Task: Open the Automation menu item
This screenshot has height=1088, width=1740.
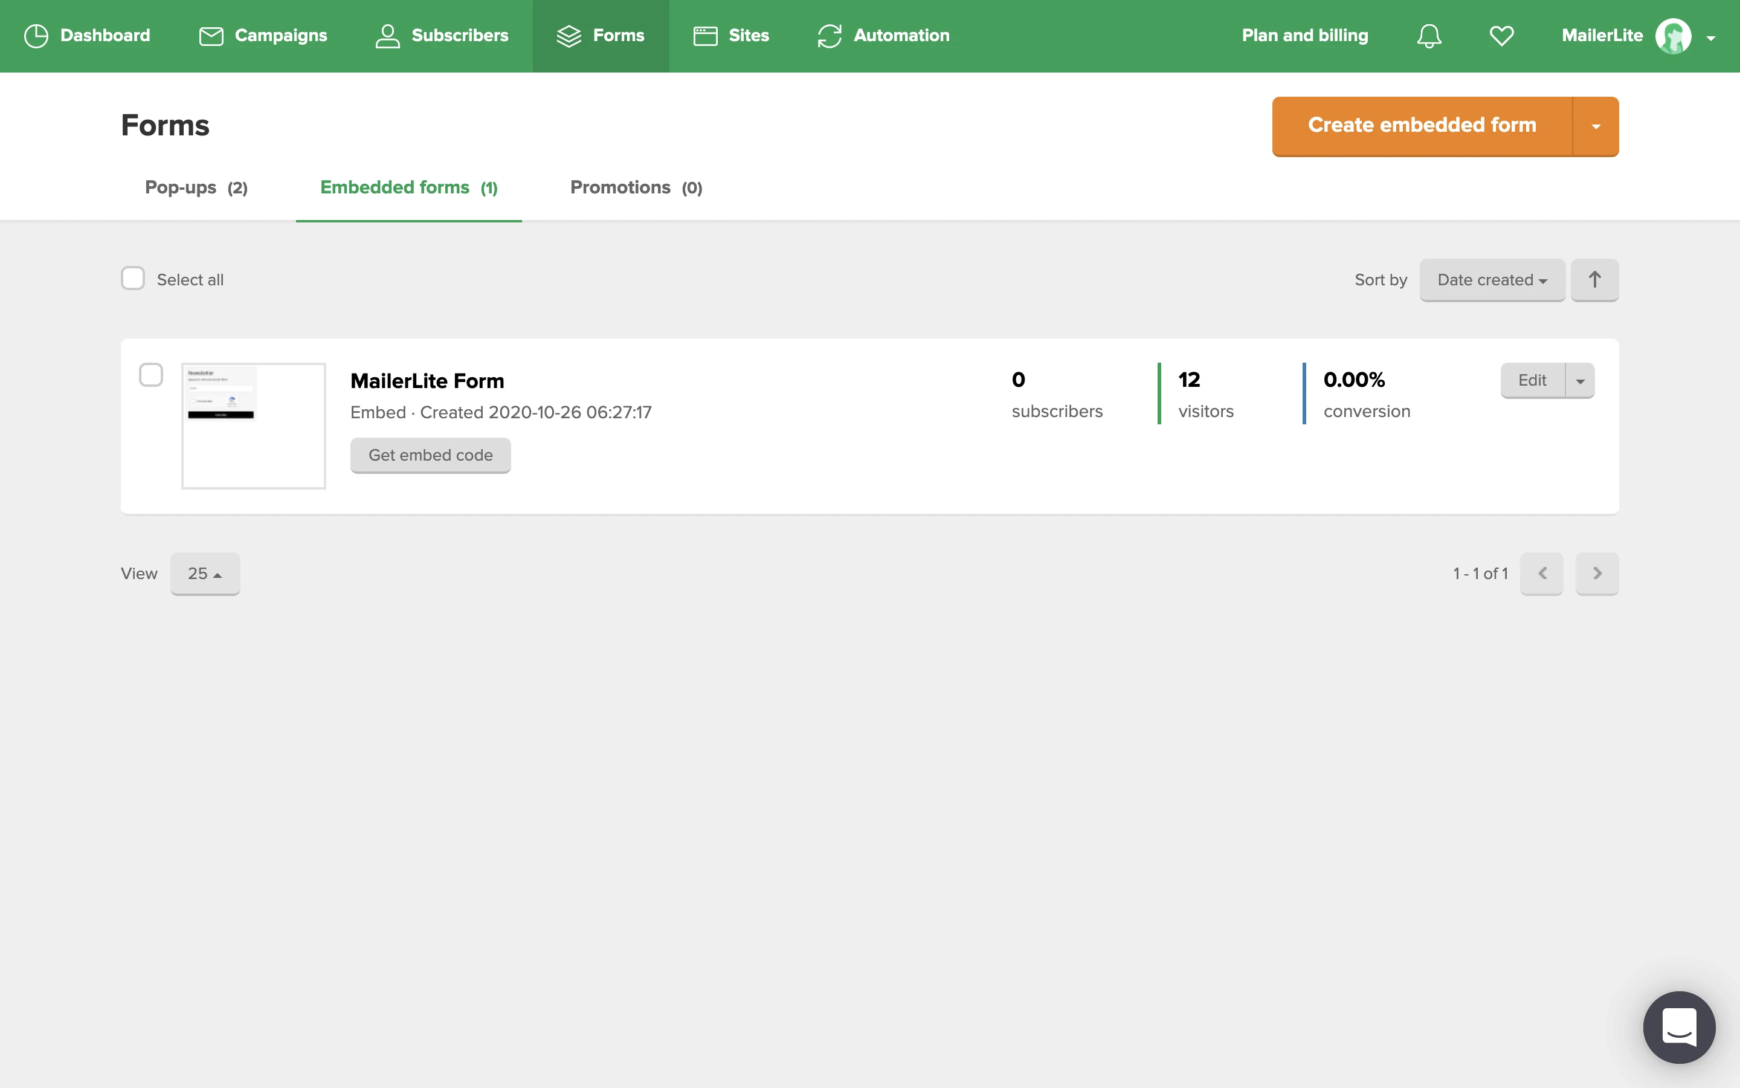Action: pos(884,36)
